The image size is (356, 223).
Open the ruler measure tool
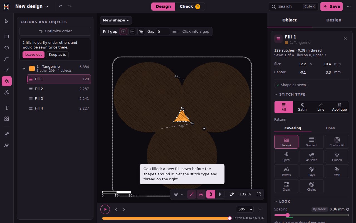pyautogui.click(x=232, y=194)
